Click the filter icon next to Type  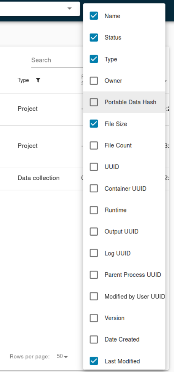pos(38,80)
